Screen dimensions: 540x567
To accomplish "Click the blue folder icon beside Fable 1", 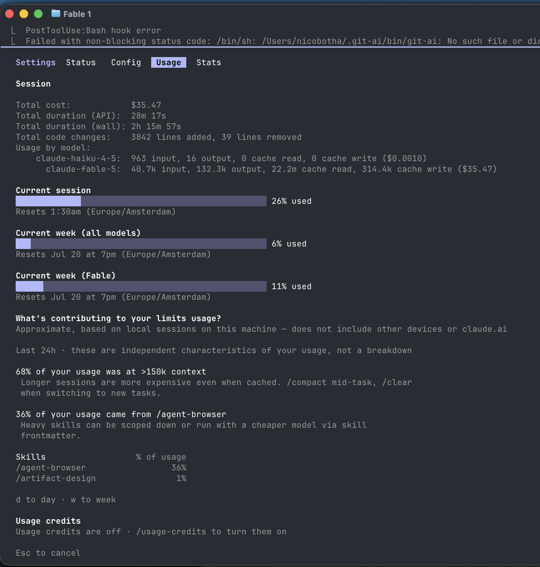I will (x=56, y=13).
